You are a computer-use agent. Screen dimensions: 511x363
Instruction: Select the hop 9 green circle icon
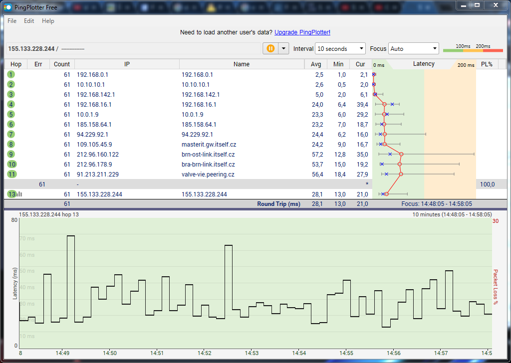pos(11,154)
